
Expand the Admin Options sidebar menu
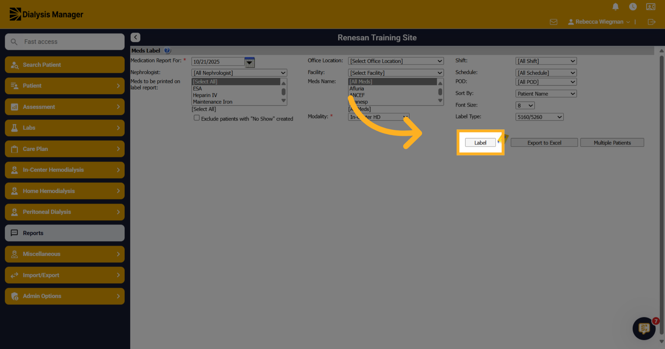pos(65,296)
